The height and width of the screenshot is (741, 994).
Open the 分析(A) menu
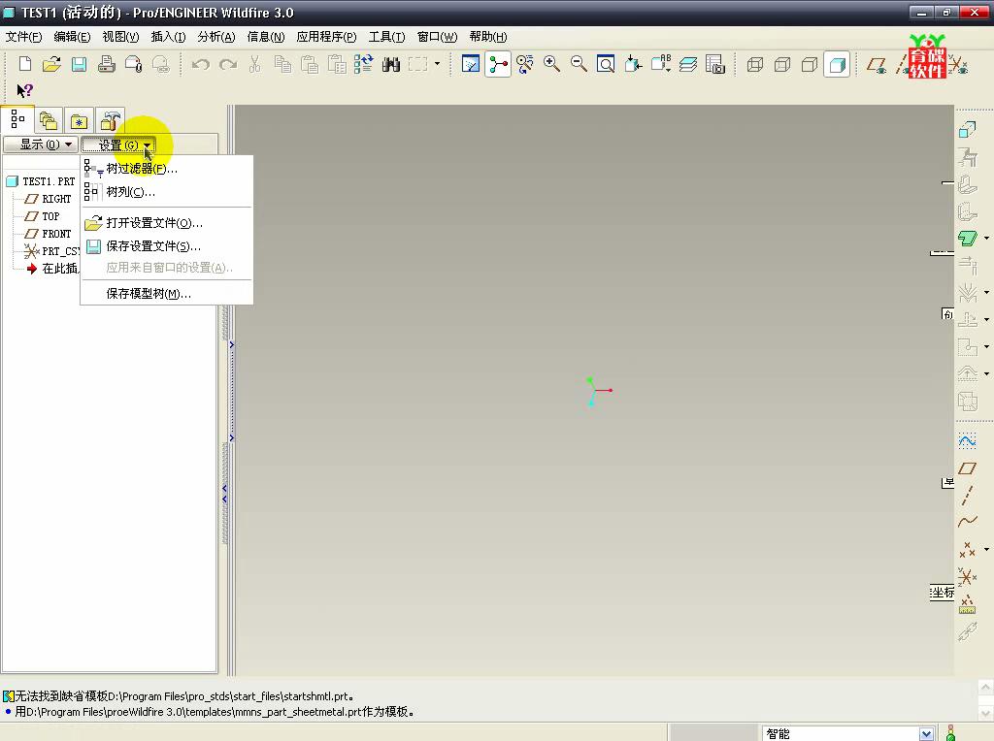pos(216,37)
